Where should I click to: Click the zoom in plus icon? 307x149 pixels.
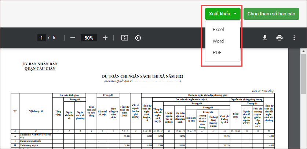point(105,38)
